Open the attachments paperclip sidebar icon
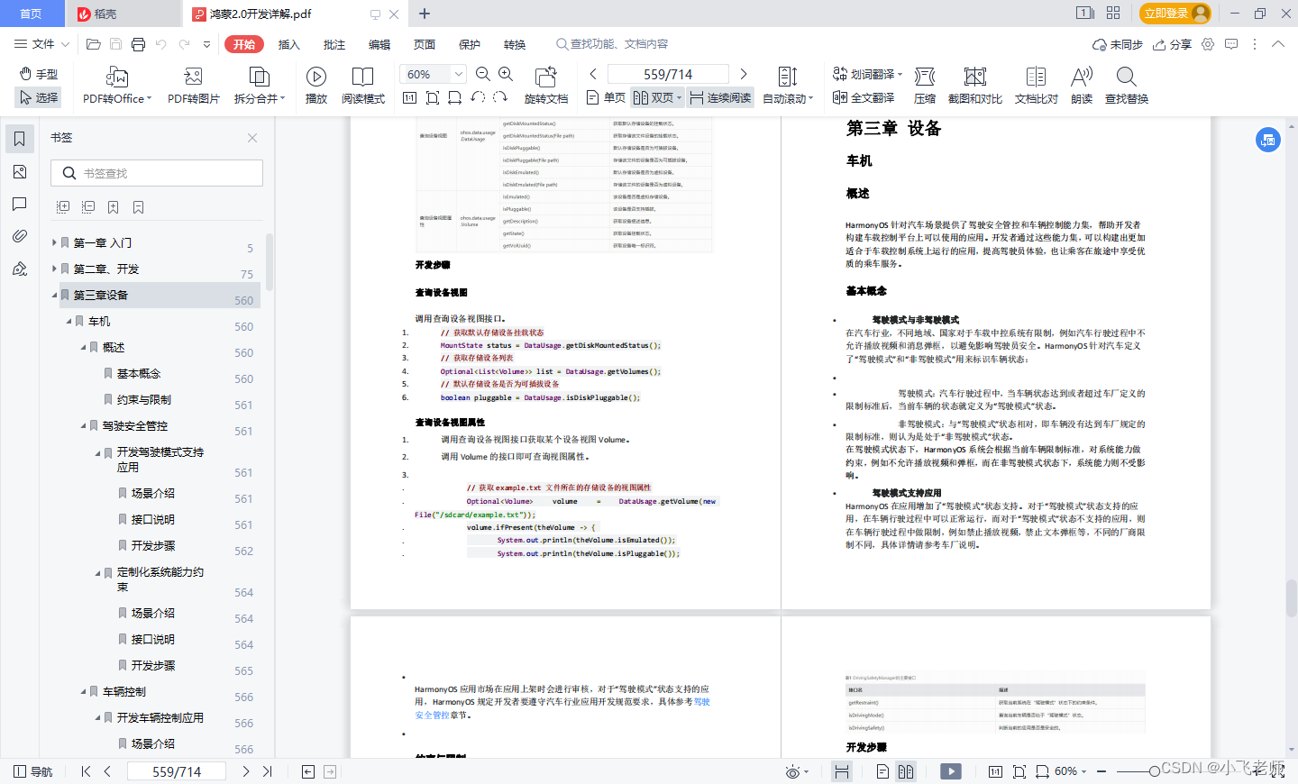1298x784 pixels. [x=19, y=236]
